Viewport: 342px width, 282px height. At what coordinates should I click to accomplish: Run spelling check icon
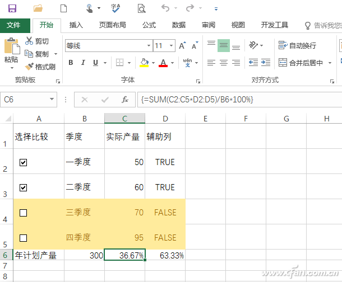(x=115, y=8)
